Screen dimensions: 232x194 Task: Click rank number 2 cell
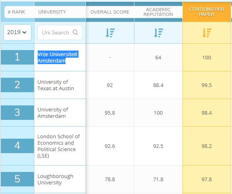tap(17, 85)
